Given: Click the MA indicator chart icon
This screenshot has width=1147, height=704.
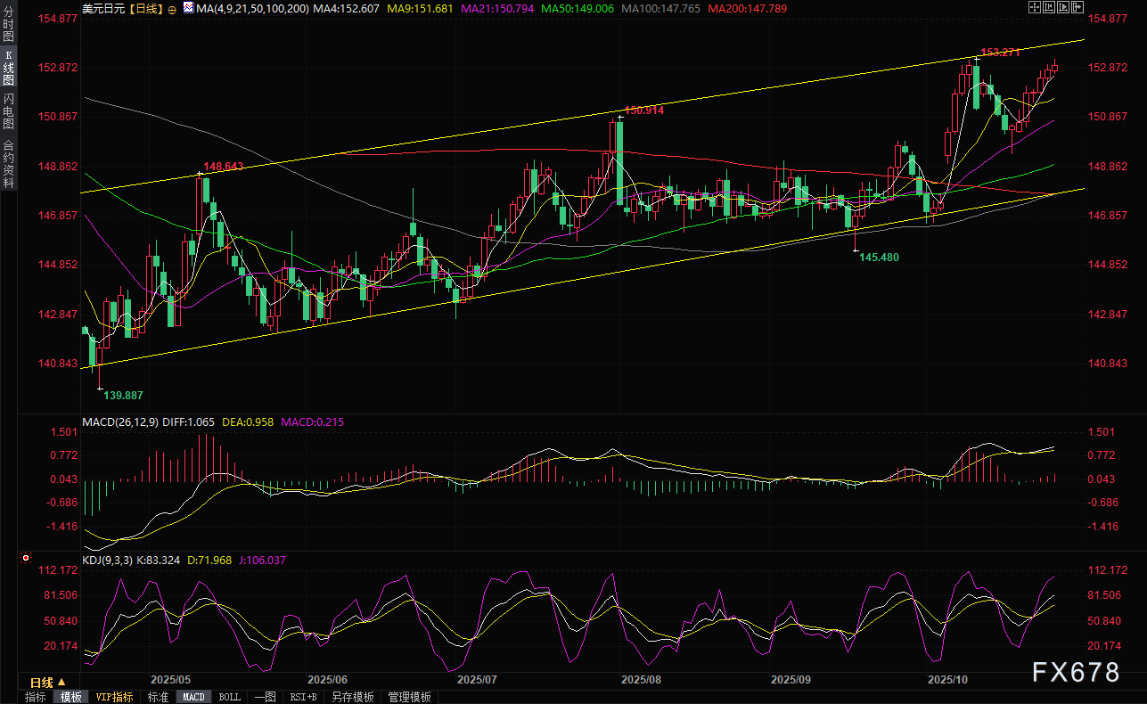Looking at the screenshot, I should pyautogui.click(x=187, y=8).
